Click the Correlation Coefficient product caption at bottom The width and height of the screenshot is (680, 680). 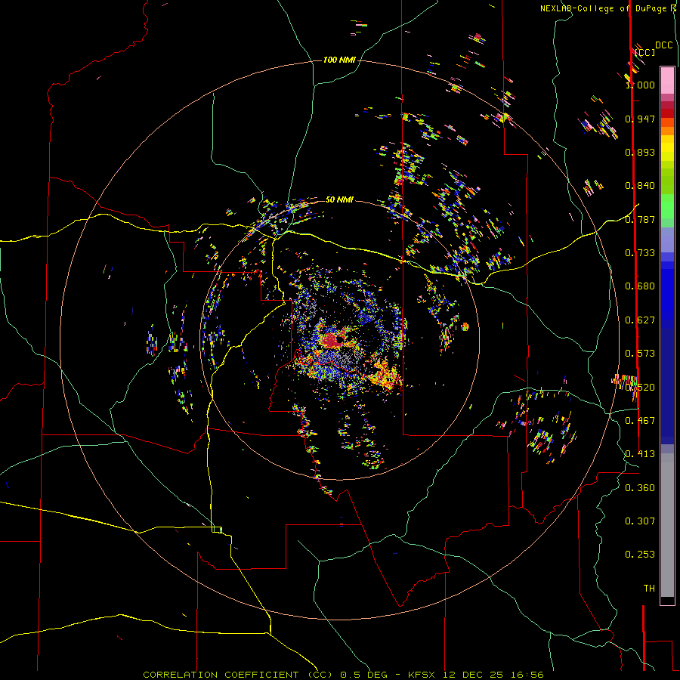click(x=343, y=675)
